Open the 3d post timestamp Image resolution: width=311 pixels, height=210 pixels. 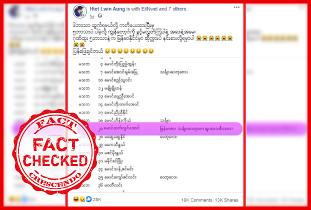(x=91, y=17)
